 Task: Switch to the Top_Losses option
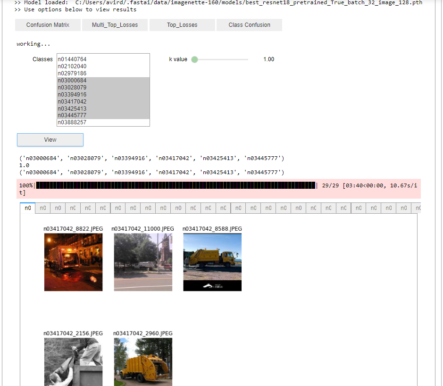tap(182, 25)
